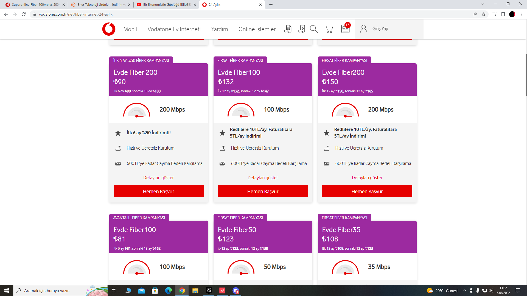
Task: Click AVANTAJLI FİBER KAMPANYASI label
Action: [x=139, y=218]
